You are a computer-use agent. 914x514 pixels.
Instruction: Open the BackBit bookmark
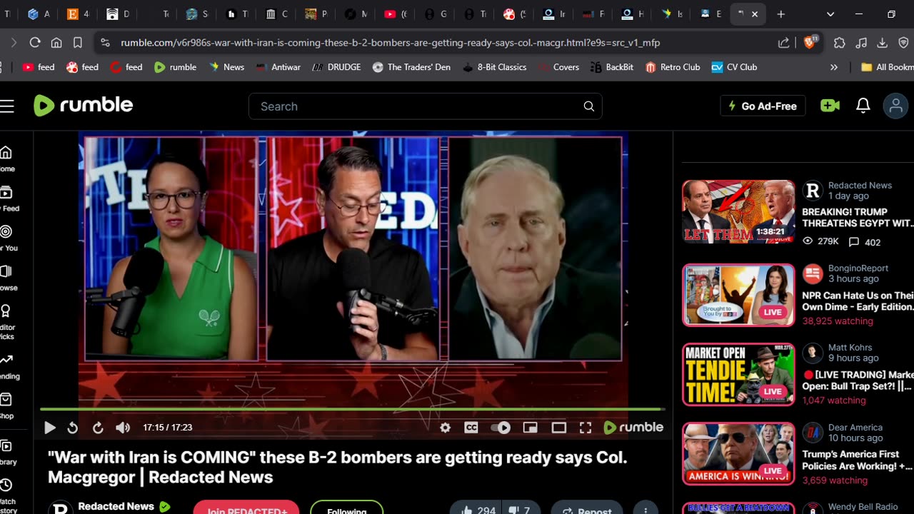(x=612, y=67)
